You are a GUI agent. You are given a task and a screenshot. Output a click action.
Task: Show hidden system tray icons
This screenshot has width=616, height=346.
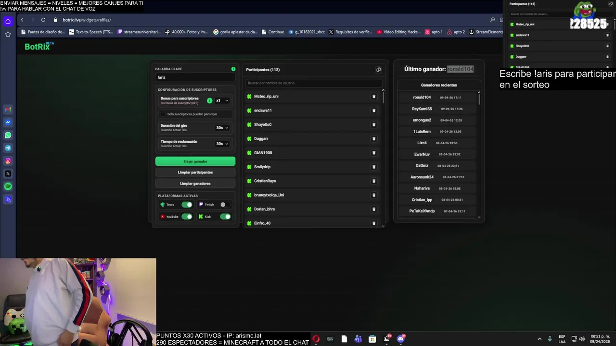(x=539, y=339)
